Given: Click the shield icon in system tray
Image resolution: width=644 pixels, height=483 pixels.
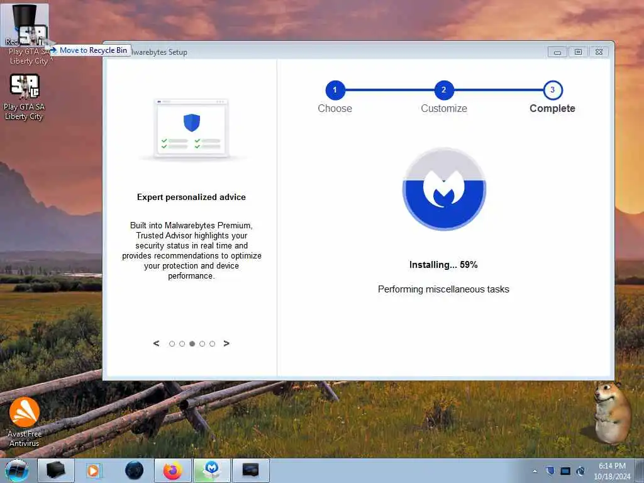Looking at the screenshot, I should coord(550,470).
